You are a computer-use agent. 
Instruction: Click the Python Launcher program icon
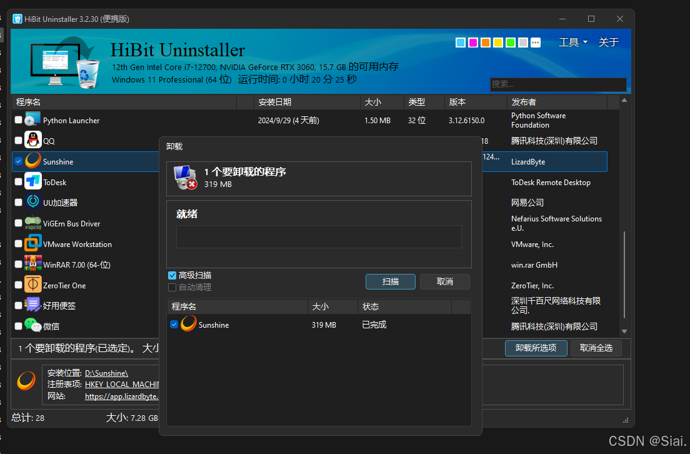[x=32, y=120]
